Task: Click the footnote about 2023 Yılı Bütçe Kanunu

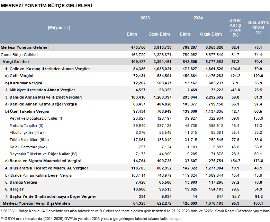Action: pyautogui.click(x=135, y=211)
